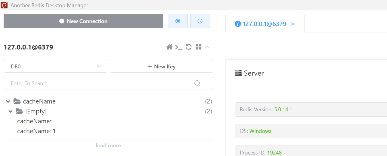The image size is (387, 156).
Task: Toggle the exact search checkbox
Action: click(x=208, y=84)
